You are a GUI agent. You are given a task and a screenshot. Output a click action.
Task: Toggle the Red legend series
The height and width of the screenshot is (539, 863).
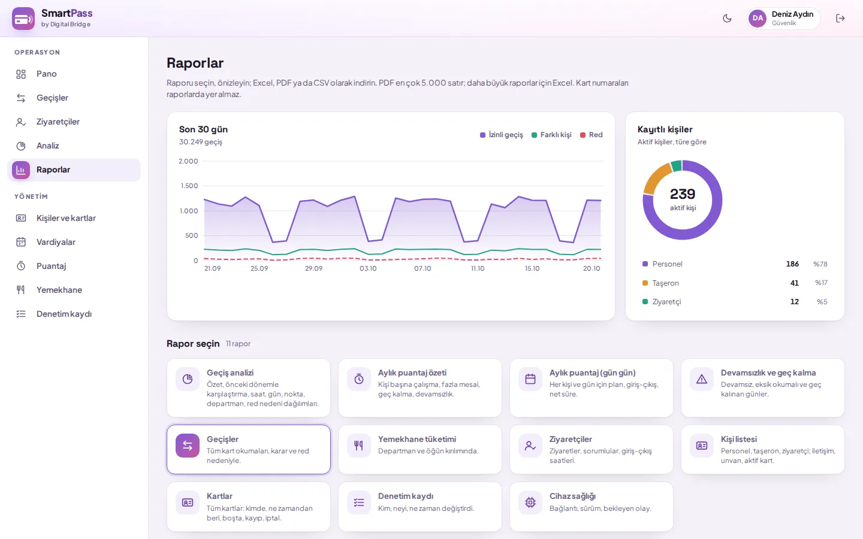592,135
